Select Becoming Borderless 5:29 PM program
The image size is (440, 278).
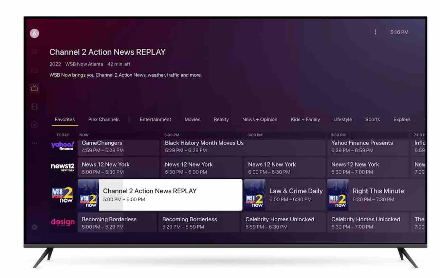[199, 222]
